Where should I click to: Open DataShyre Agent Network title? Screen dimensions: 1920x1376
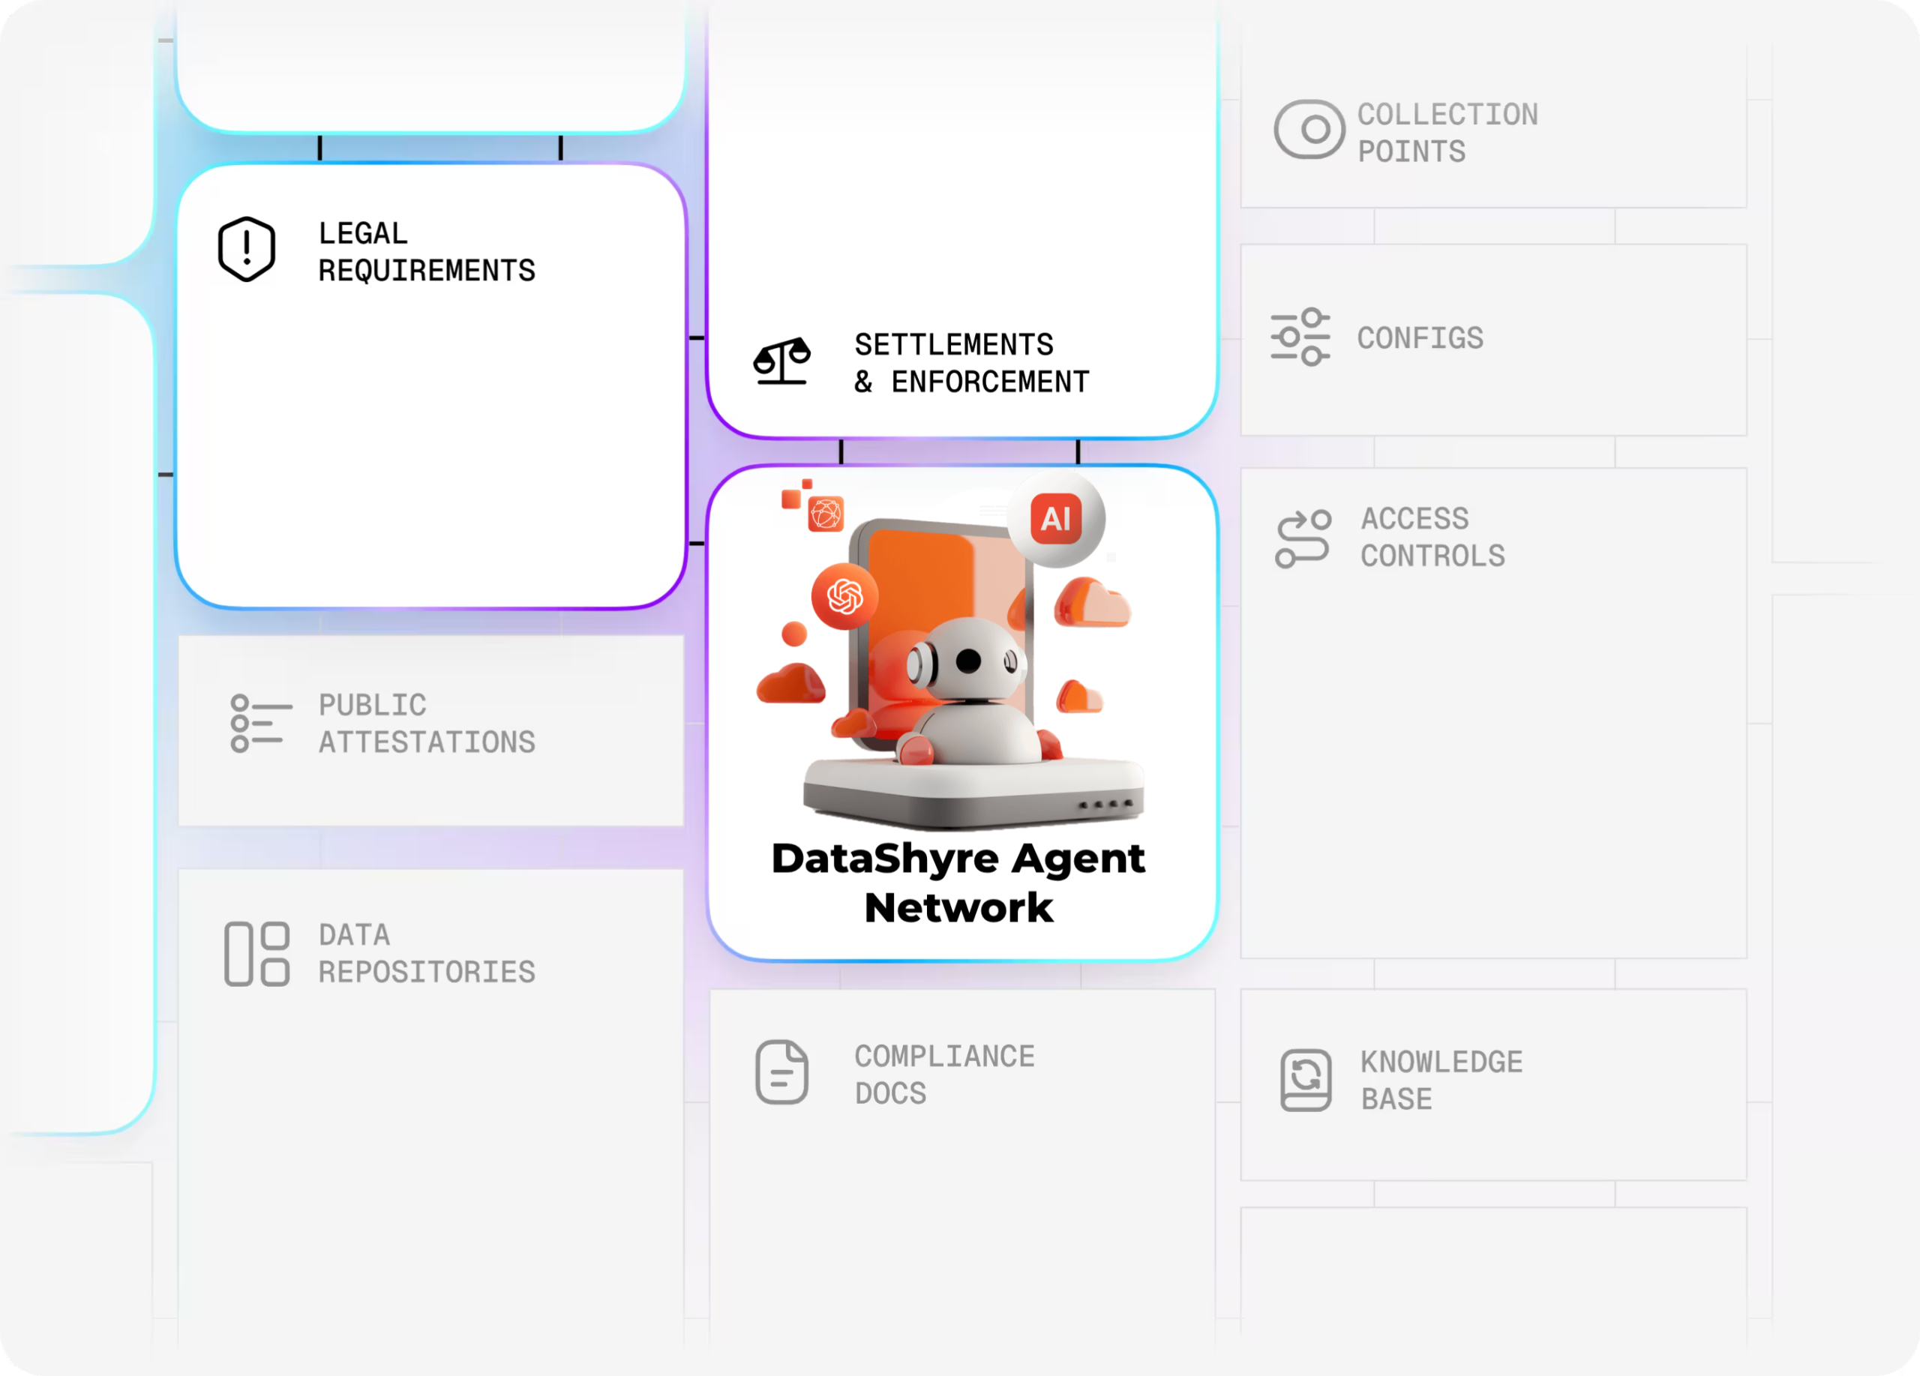(958, 883)
